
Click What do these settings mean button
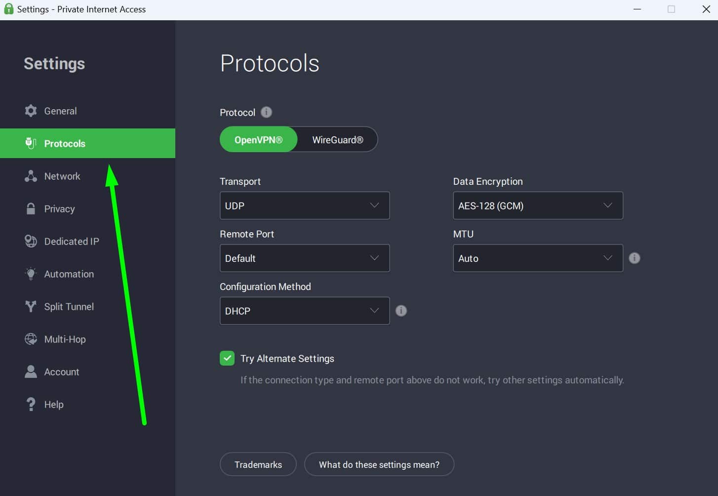379,464
